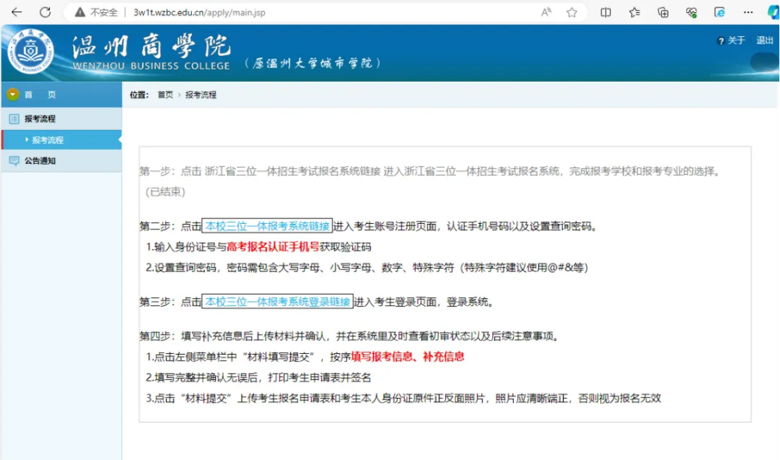Click the speech bubble icon beside 公告通知
The image size is (780, 460).
(12, 161)
